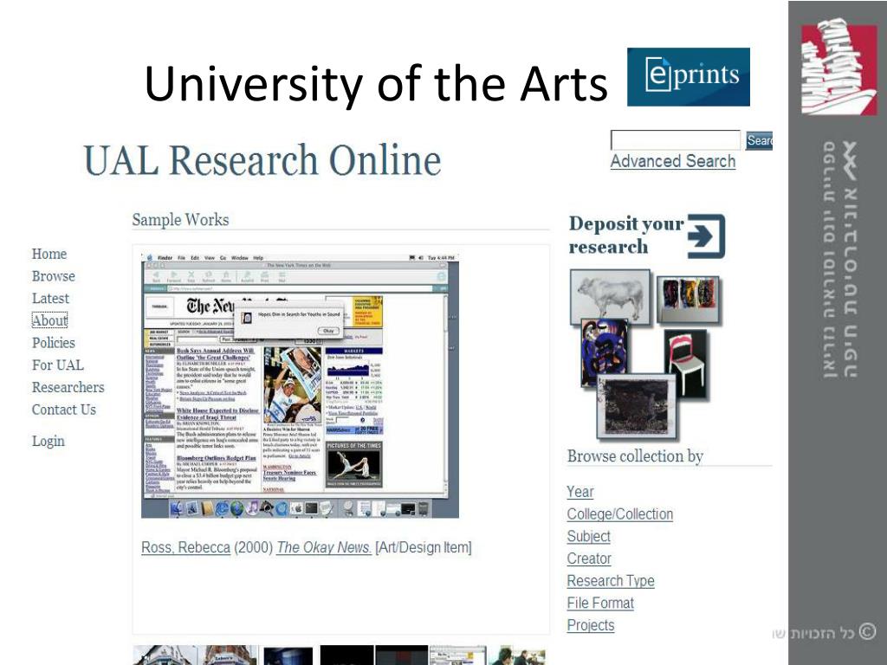Image resolution: width=887 pixels, height=665 pixels.
Task: Open the colorful figures painting thumbnail
Action: 689,300
